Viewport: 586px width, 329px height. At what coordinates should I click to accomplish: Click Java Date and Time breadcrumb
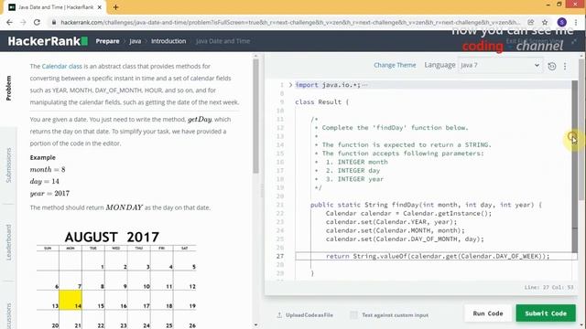[x=222, y=41]
